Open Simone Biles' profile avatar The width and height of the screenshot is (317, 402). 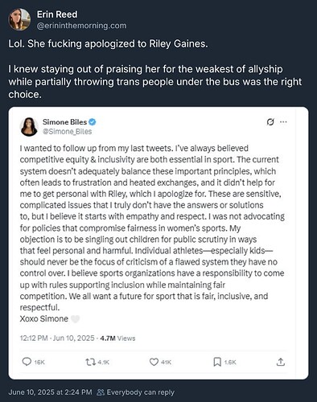coord(29,127)
